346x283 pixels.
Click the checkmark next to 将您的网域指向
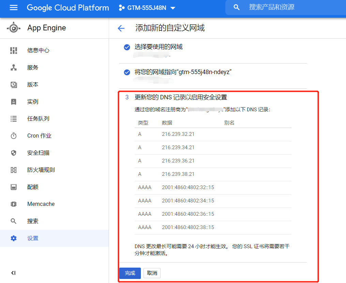(x=127, y=72)
